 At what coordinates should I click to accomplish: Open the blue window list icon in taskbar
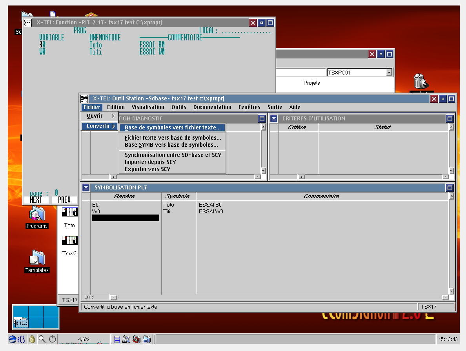(117, 339)
